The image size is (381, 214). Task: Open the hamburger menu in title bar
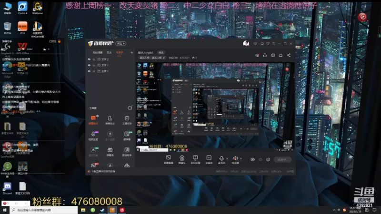click(273, 44)
